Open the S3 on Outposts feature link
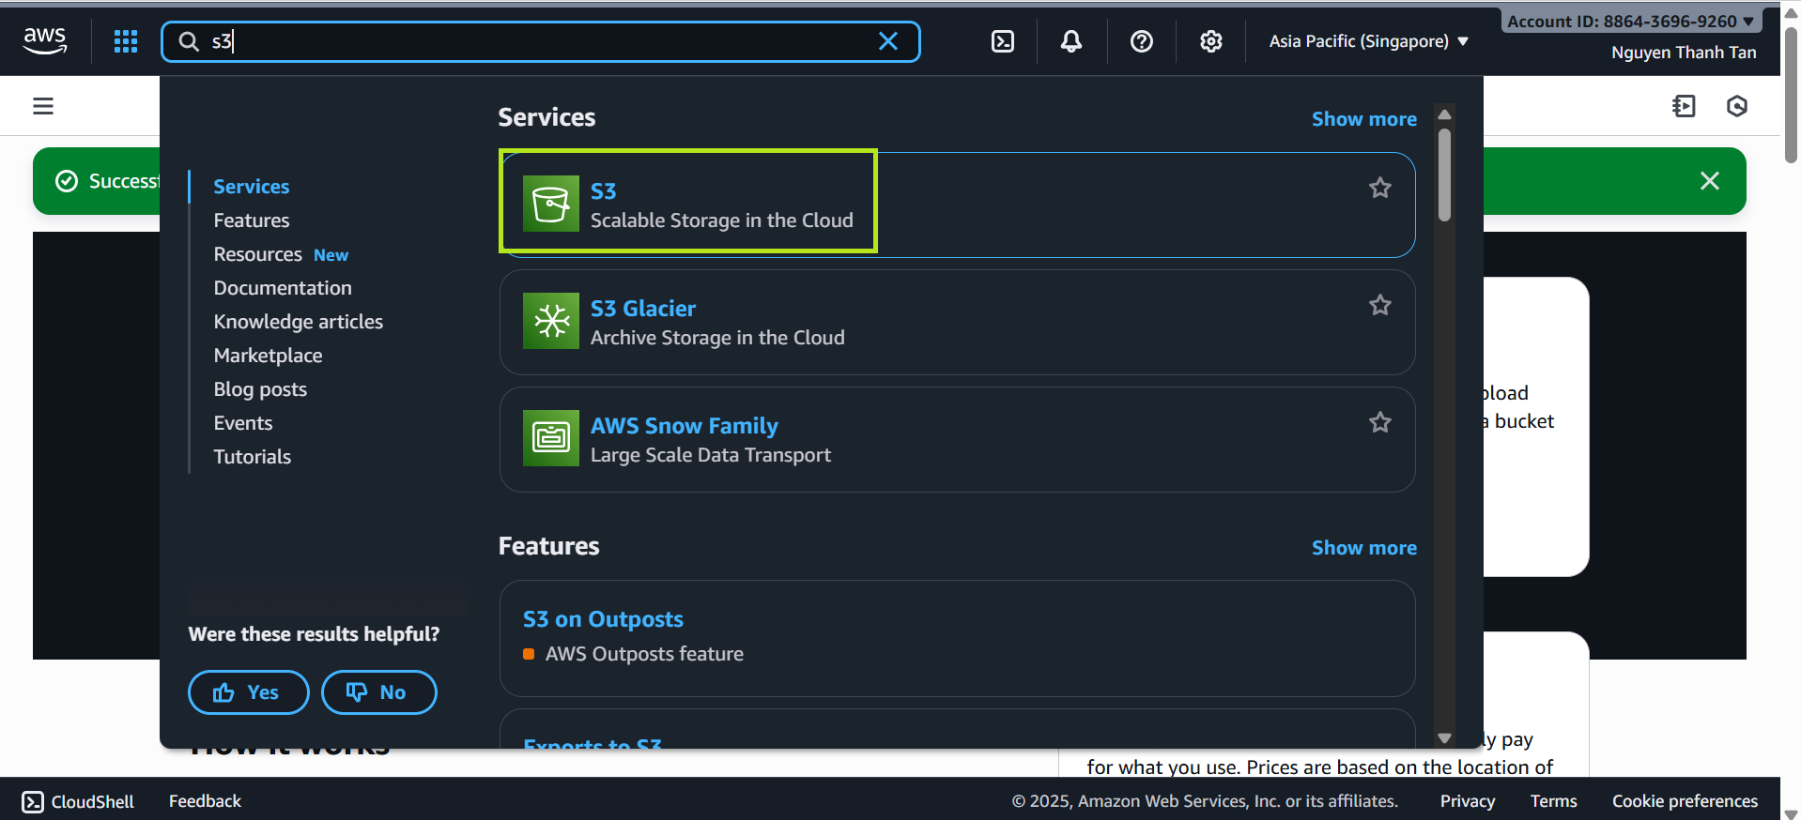The width and height of the screenshot is (1801, 820). click(x=603, y=619)
